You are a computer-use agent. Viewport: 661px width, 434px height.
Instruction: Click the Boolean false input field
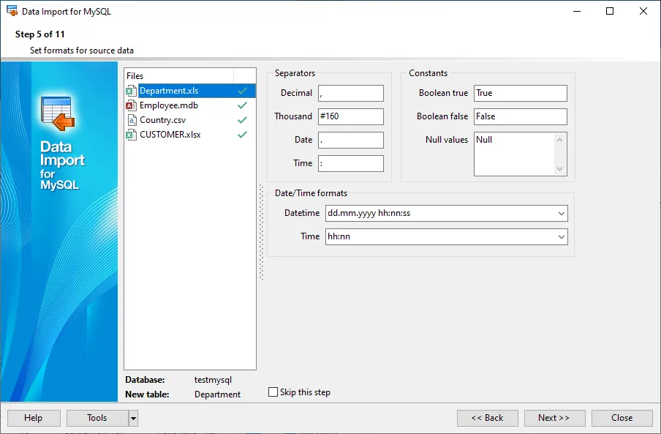pos(520,116)
